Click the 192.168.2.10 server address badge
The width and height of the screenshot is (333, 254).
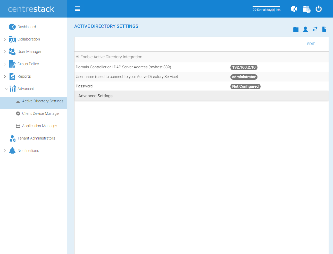pos(244,67)
